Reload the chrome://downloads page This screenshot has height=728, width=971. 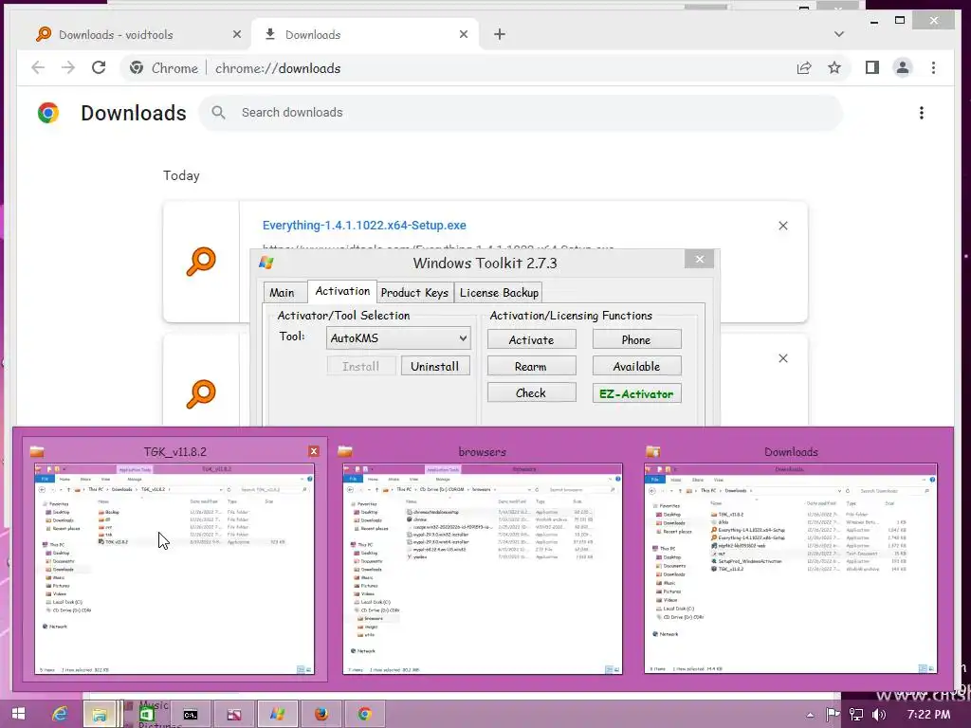99,67
